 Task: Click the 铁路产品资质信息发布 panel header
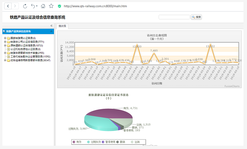point(28,31)
